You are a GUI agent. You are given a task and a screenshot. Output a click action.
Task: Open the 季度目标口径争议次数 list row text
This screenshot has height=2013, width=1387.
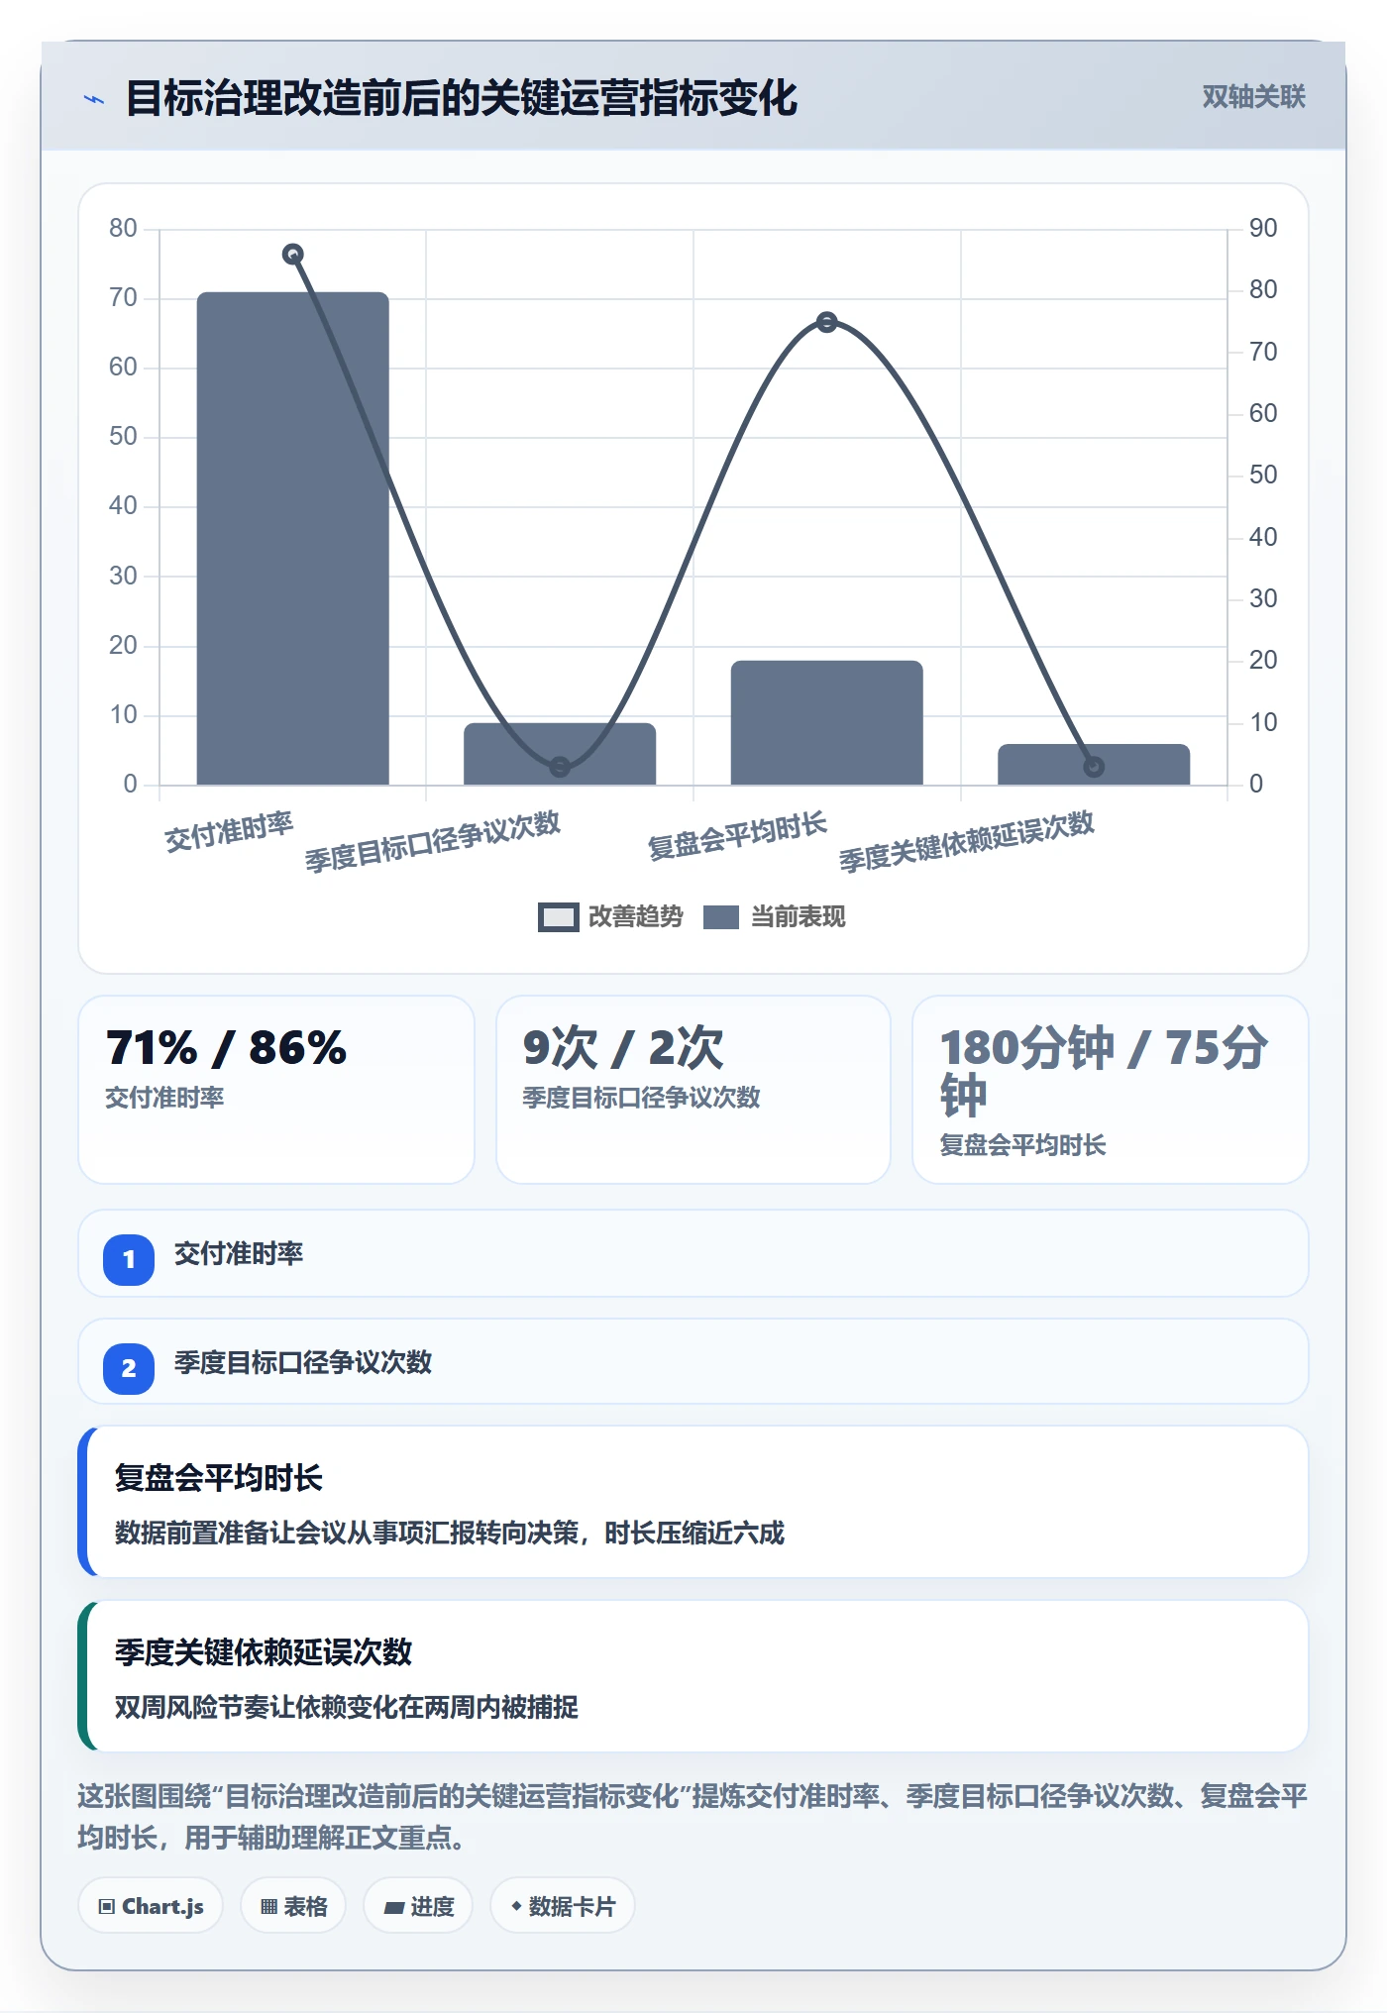click(x=303, y=1362)
